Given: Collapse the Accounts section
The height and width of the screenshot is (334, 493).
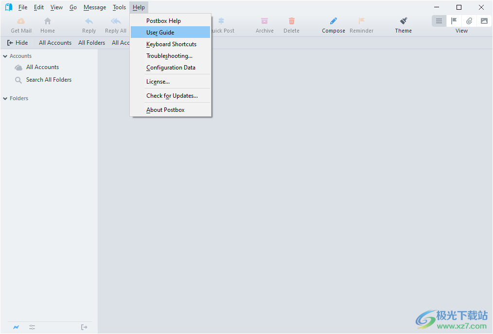Looking at the screenshot, I should [x=5, y=56].
